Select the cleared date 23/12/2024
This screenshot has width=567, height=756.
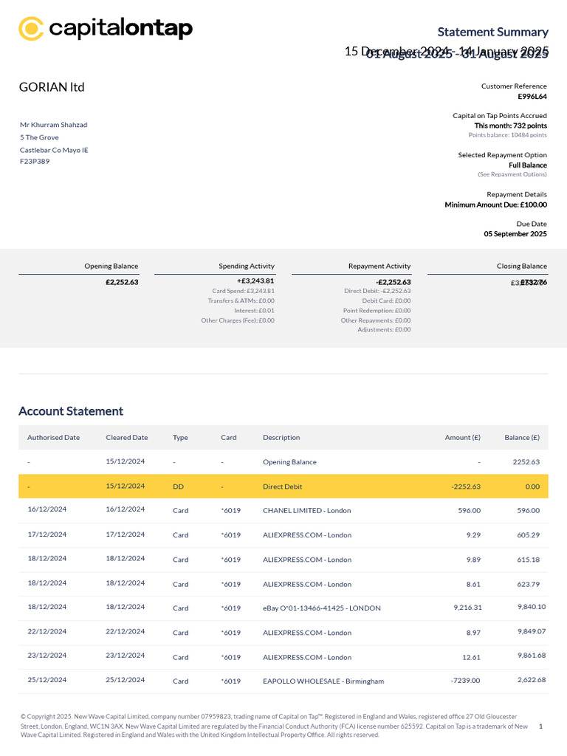[x=126, y=656]
